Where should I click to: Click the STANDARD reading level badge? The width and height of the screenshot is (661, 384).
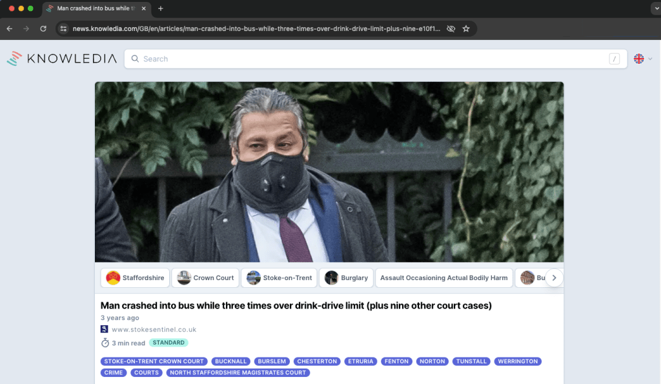(x=168, y=343)
